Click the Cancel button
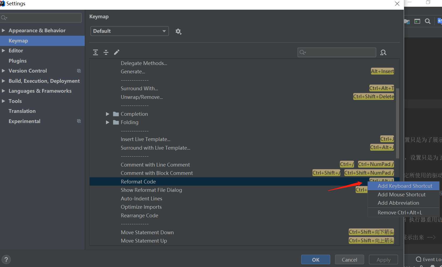The height and width of the screenshot is (267, 442). point(349,260)
